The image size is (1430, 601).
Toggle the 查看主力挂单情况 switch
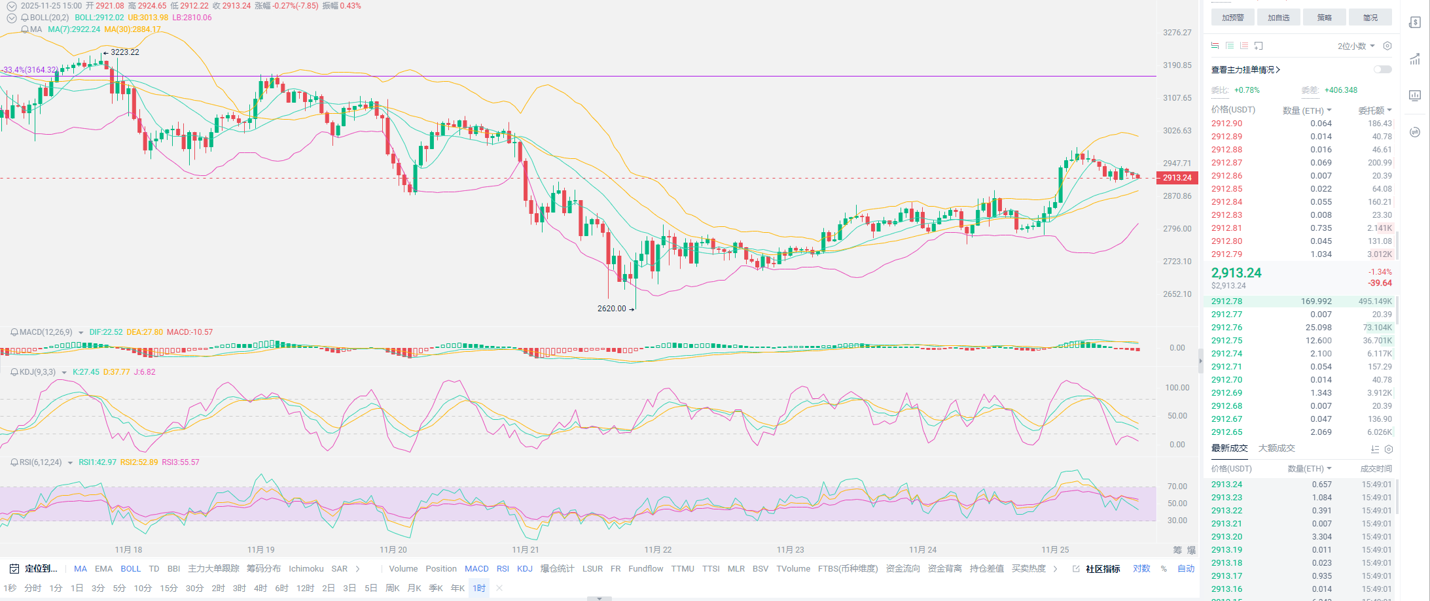pyautogui.click(x=1382, y=69)
